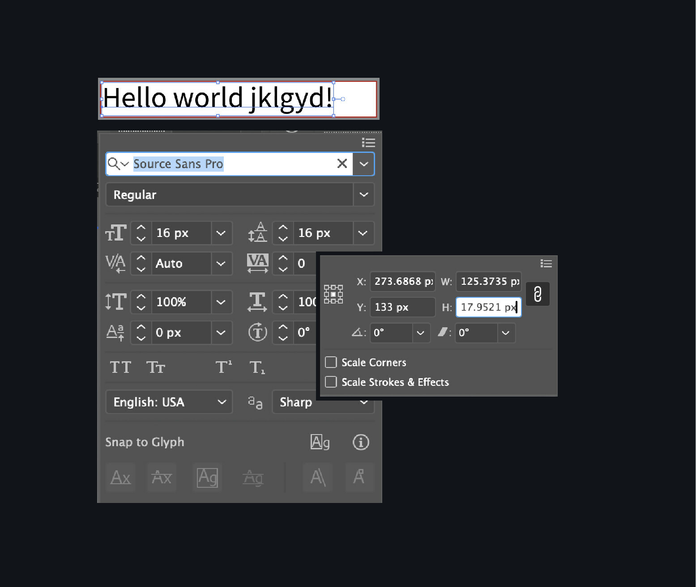Click the width W field
Screen dimensions: 696x587
click(x=489, y=282)
